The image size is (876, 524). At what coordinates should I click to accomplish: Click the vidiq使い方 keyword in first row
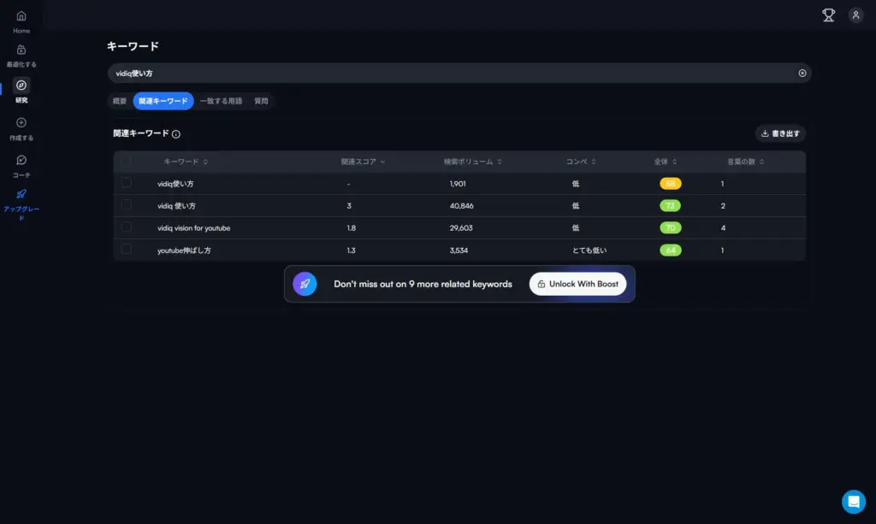pyautogui.click(x=175, y=184)
